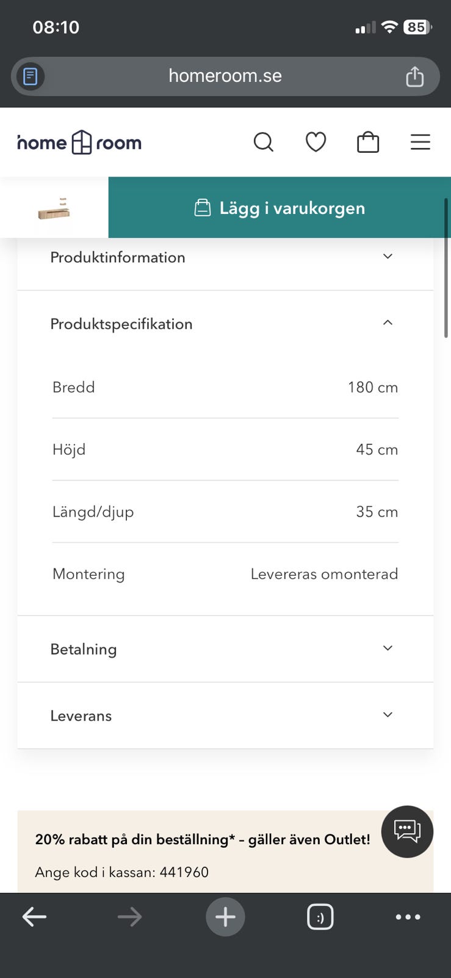The width and height of the screenshot is (451, 978).
Task: Open browser three-dot more menu
Action: click(x=408, y=916)
